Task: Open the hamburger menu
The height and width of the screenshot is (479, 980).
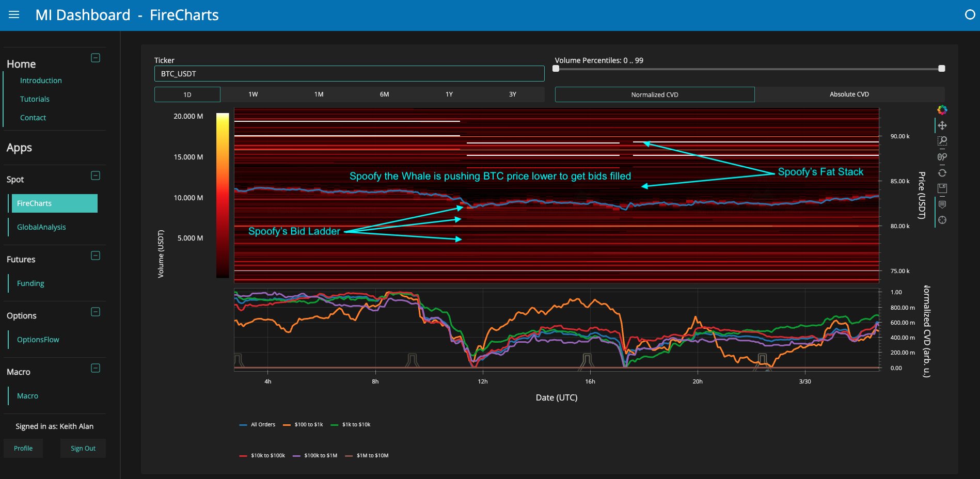Action: (x=14, y=15)
